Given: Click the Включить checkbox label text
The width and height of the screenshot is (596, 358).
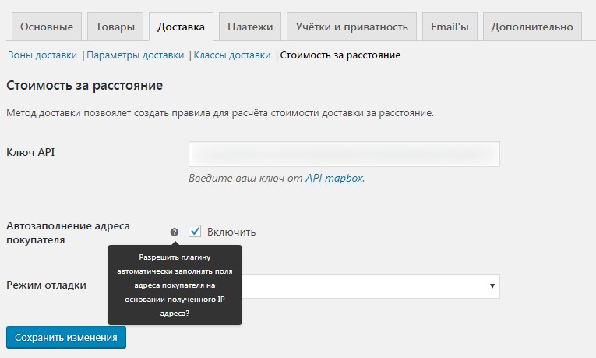Looking at the screenshot, I should (x=231, y=232).
